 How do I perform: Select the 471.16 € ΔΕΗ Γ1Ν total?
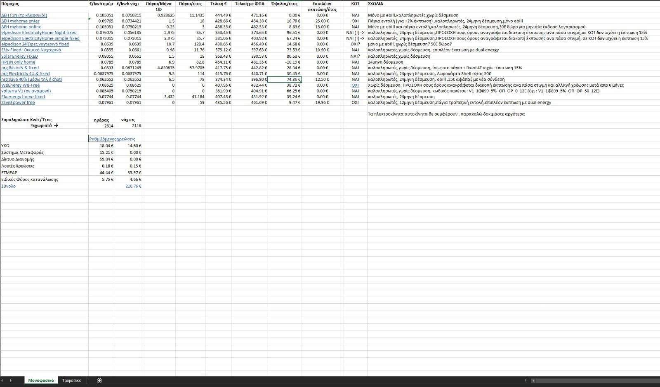tap(250, 15)
